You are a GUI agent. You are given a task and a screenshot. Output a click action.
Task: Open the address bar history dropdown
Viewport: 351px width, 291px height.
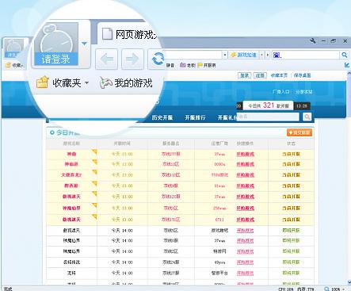point(225,55)
